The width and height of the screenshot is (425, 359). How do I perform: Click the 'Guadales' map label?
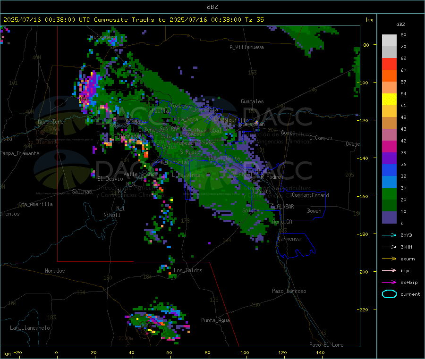[252, 101]
